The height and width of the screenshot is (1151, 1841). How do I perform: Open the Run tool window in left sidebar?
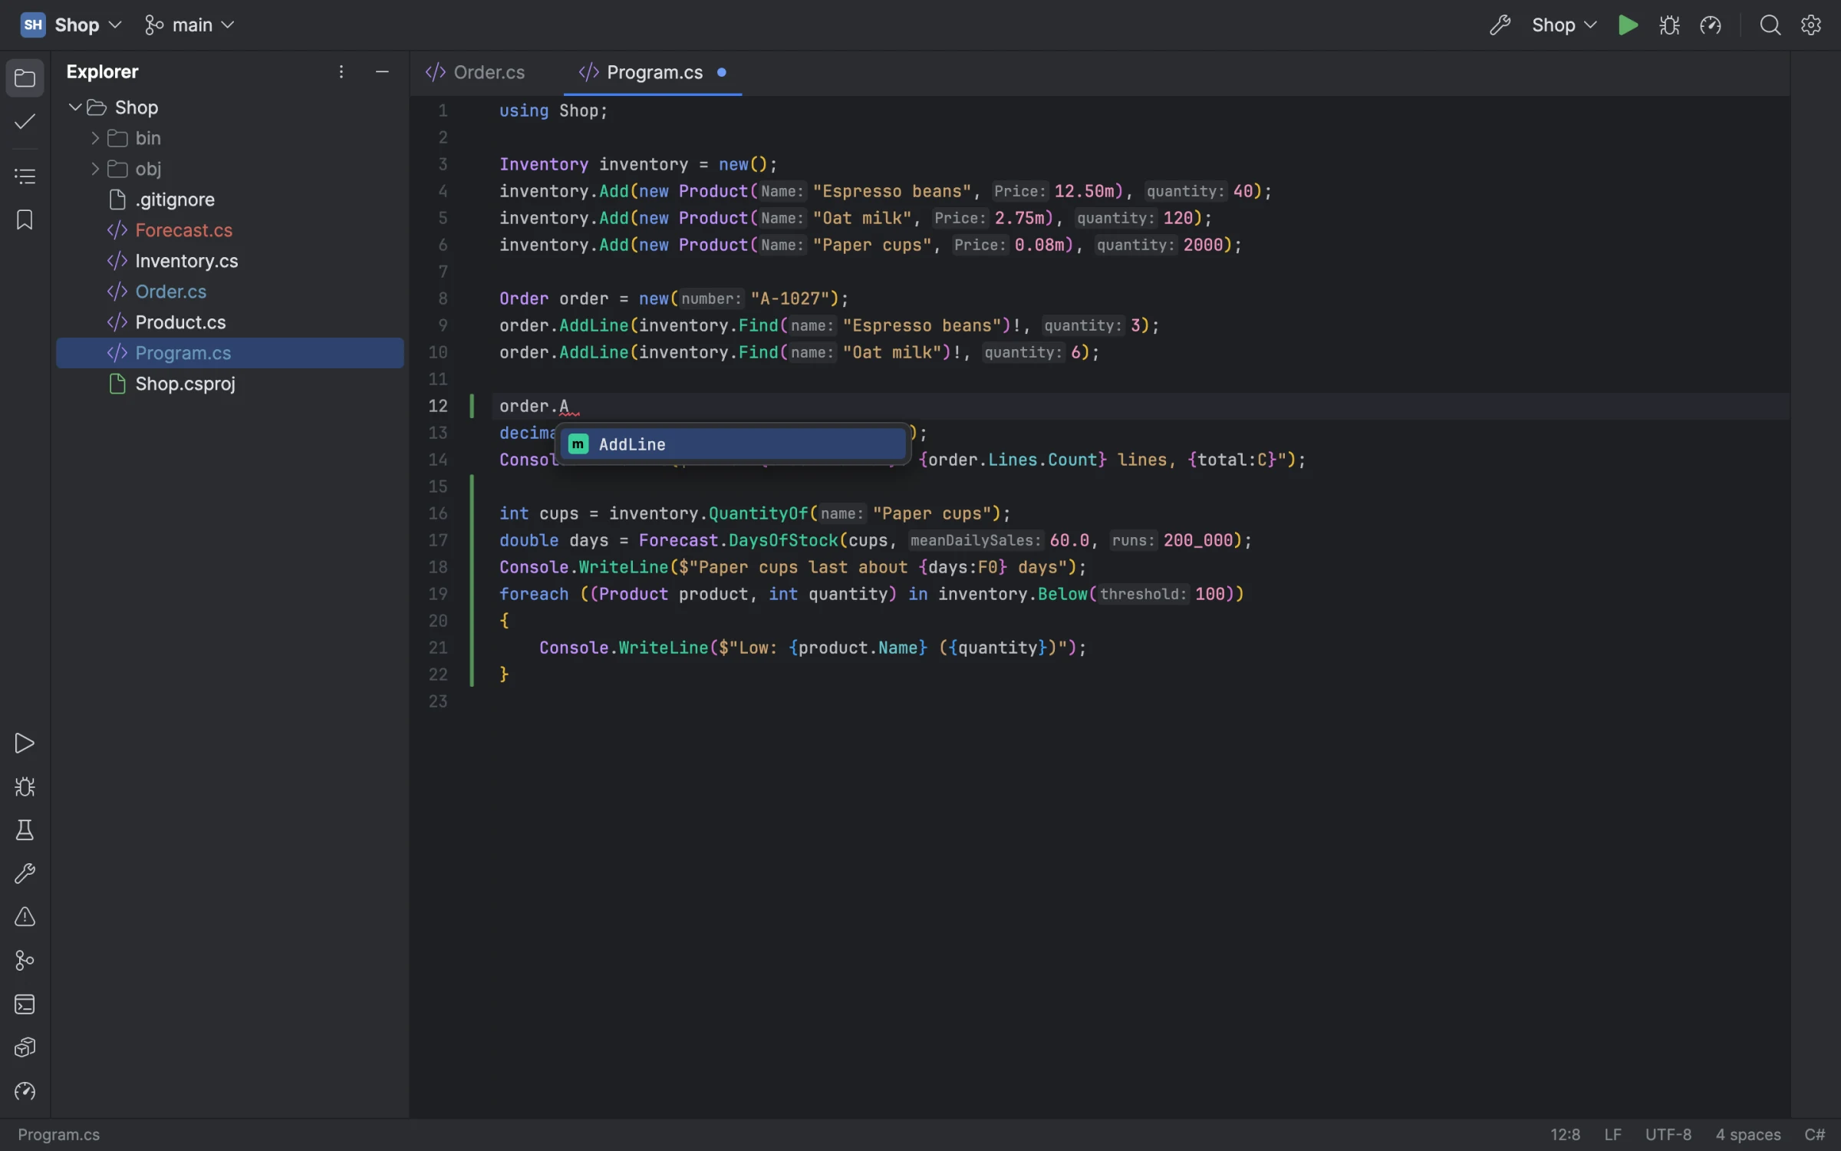(25, 743)
